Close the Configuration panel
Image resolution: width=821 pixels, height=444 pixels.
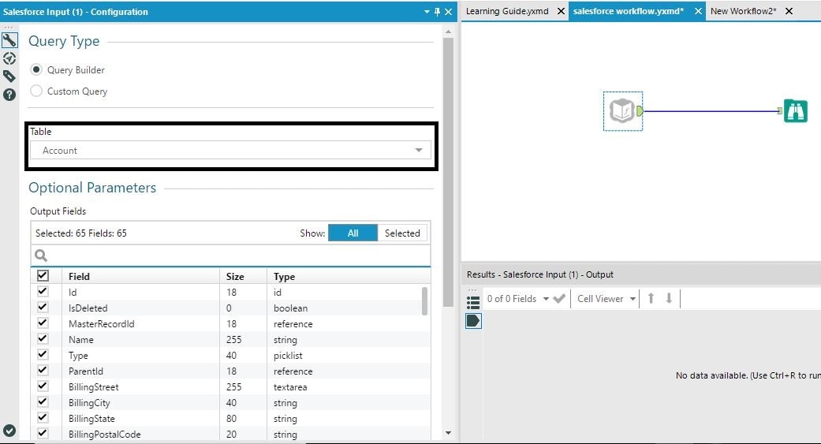[449, 12]
